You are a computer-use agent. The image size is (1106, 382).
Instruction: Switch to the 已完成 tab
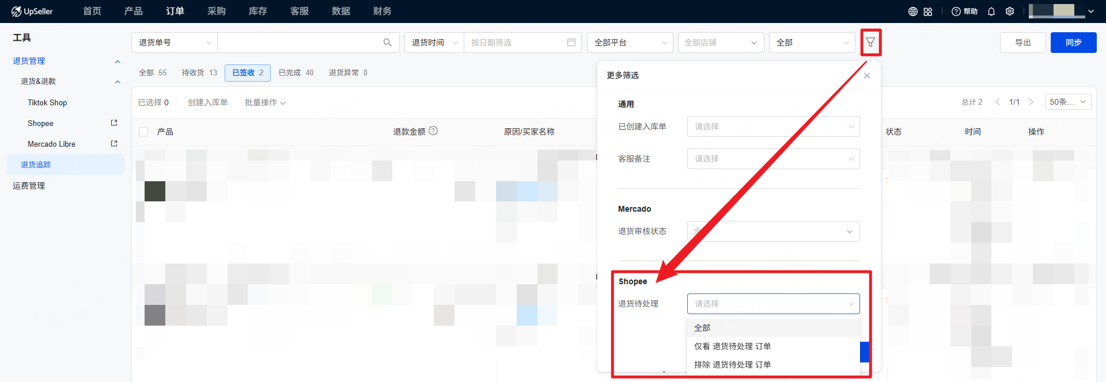coord(296,72)
